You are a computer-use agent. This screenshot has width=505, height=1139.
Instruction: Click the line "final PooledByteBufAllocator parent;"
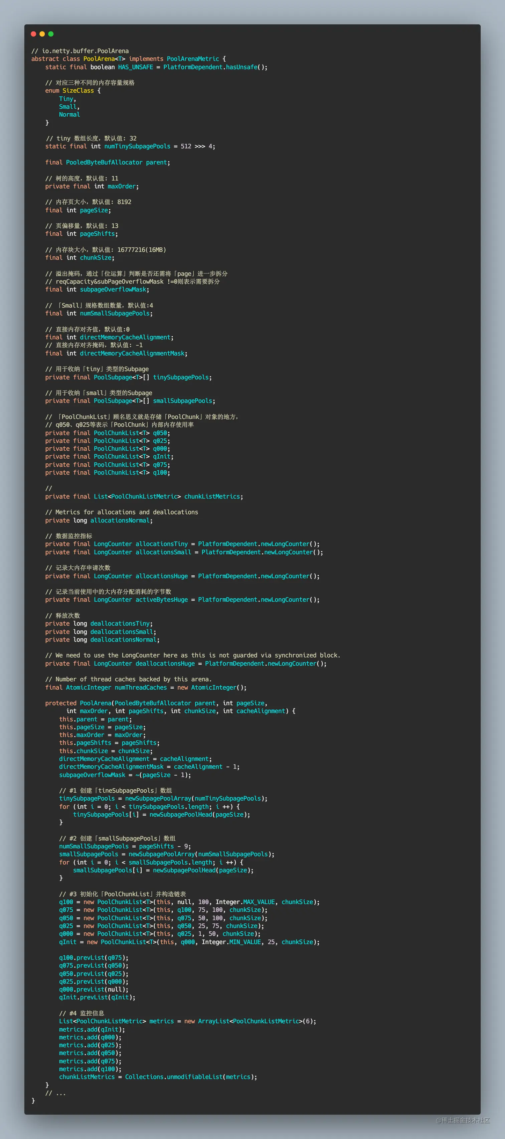pos(107,162)
